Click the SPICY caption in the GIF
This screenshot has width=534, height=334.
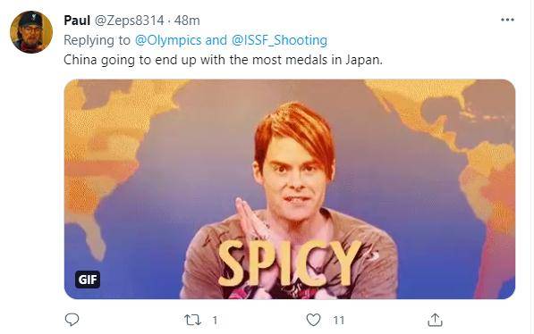[290, 263]
